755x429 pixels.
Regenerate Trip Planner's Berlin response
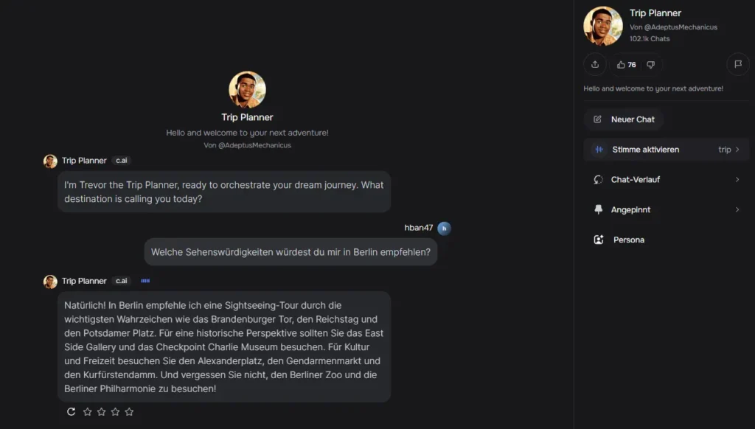coord(71,412)
